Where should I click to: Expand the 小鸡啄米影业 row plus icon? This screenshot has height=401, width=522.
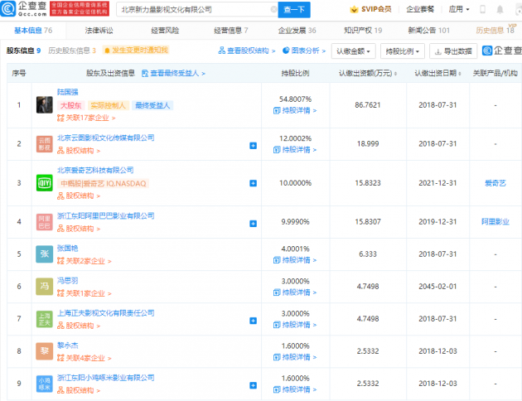coord(253,385)
